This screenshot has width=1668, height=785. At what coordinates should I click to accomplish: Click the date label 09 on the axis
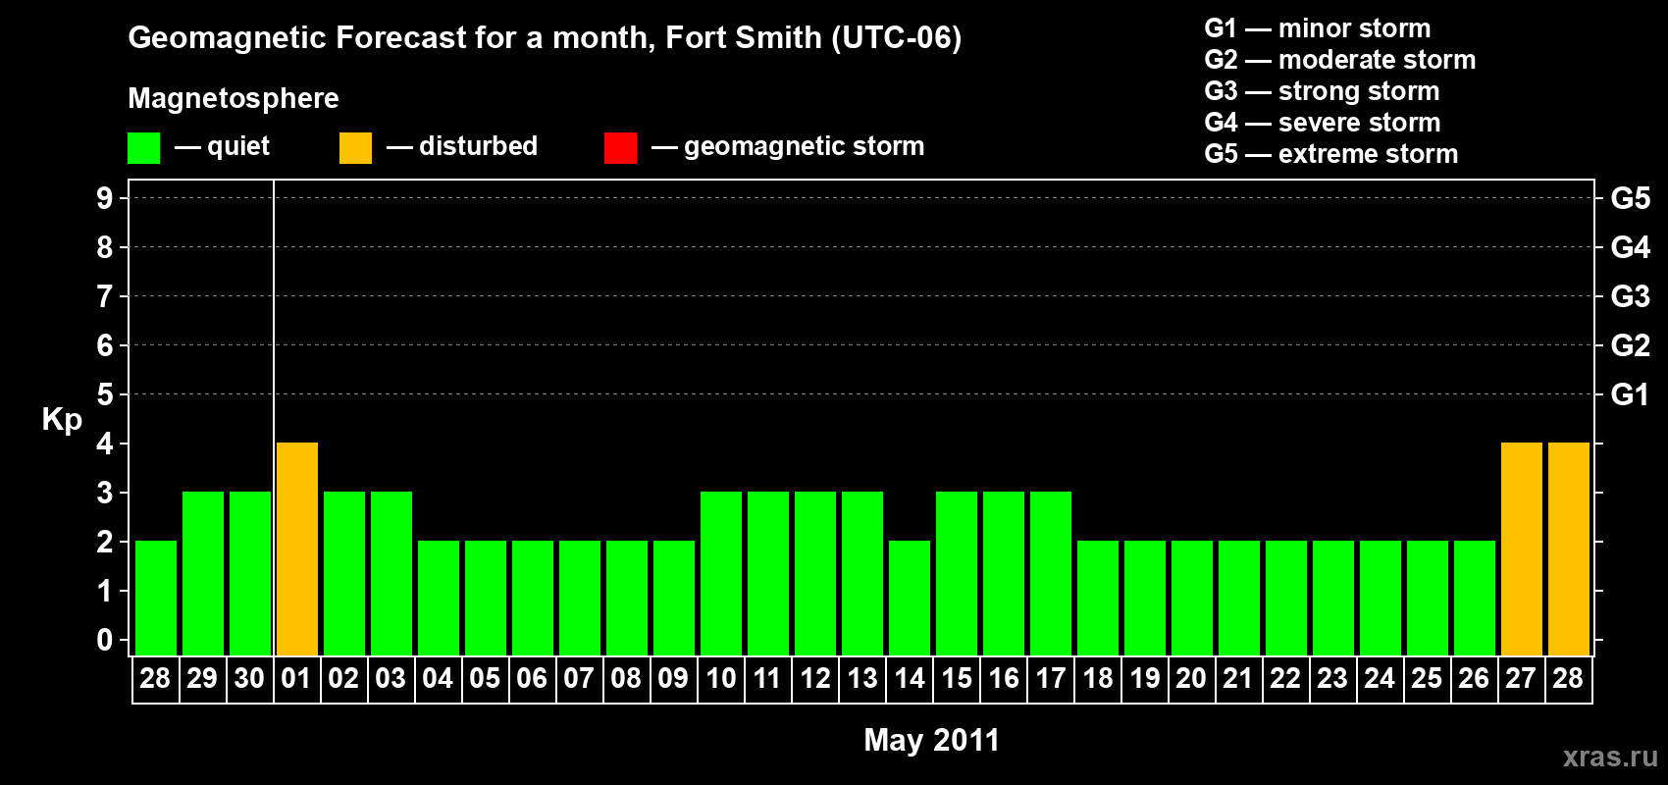point(673,678)
